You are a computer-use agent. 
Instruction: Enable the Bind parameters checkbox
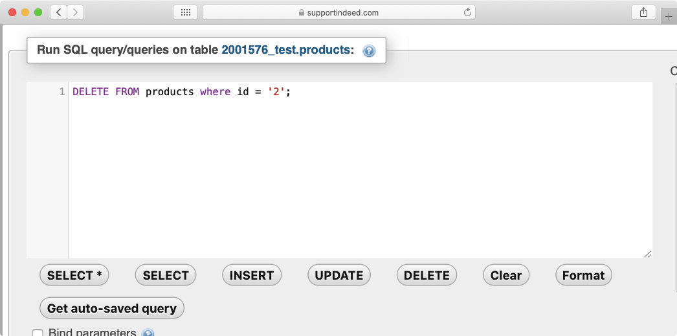[x=38, y=333]
